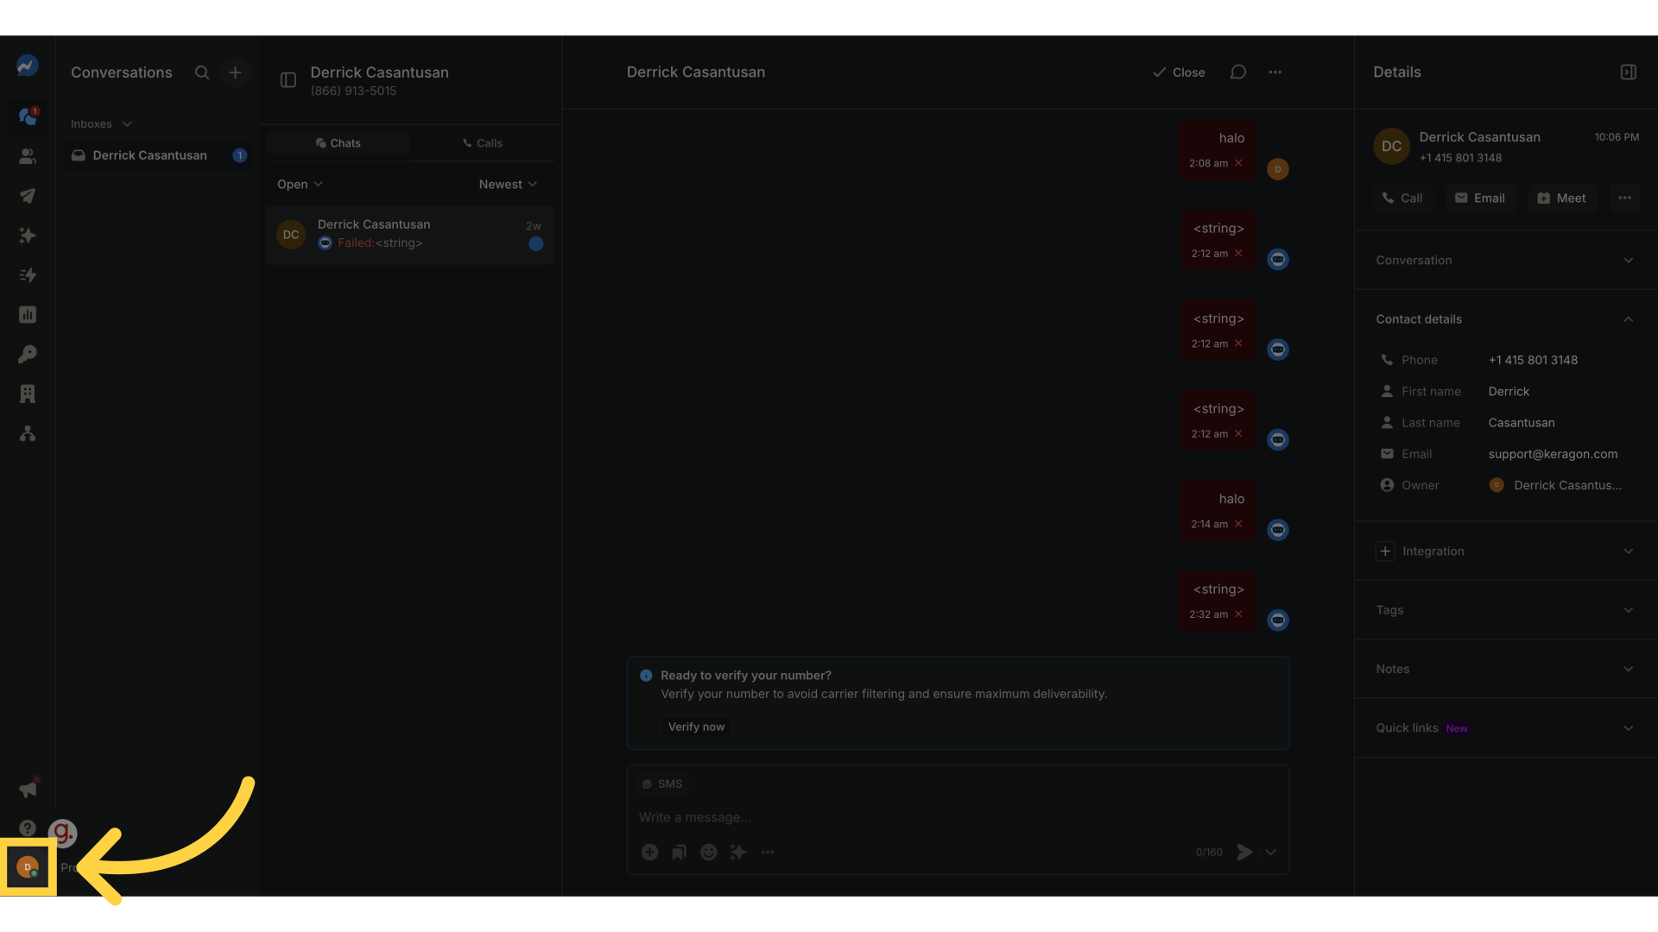Viewport: 1658px width, 932px height.
Task: Open internal comment bubble icon in header
Action: [1237, 72]
